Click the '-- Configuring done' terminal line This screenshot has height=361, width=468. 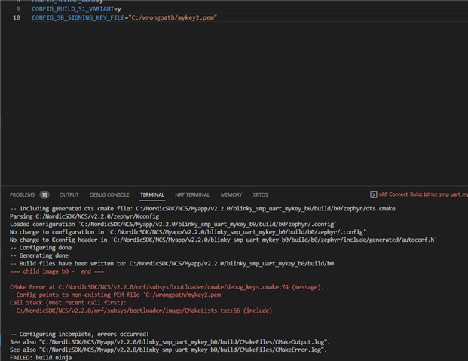(41, 248)
